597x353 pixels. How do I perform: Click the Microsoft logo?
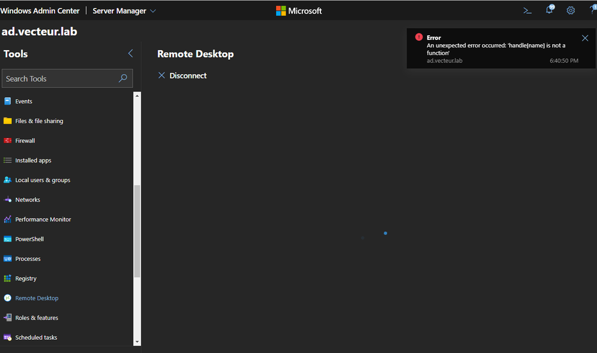(x=299, y=11)
